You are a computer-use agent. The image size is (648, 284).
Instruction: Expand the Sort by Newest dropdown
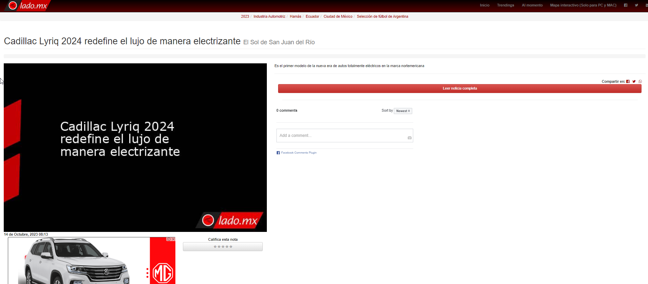click(x=403, y=111)
